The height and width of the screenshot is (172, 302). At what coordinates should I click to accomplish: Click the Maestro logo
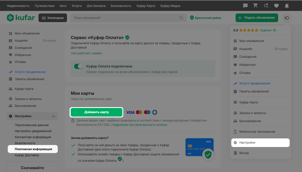[147, 112]
